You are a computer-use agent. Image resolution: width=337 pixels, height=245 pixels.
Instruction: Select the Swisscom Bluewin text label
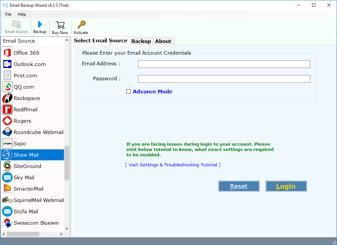tap(36, 223)
